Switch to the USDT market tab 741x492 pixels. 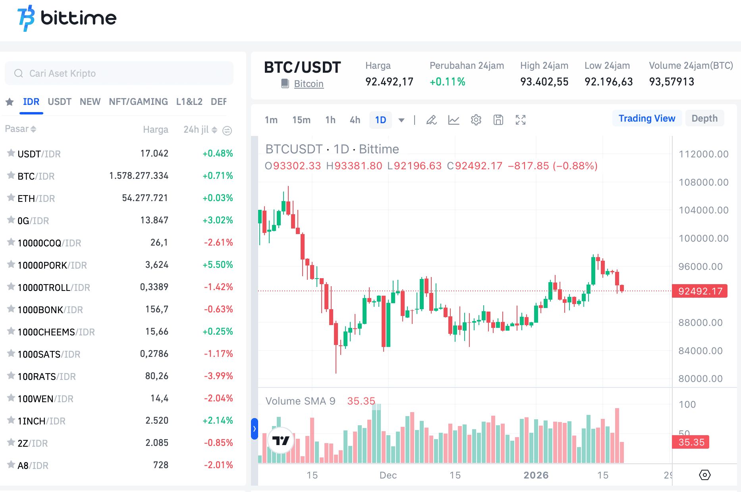pyautogui.click(x=59, y=102)
